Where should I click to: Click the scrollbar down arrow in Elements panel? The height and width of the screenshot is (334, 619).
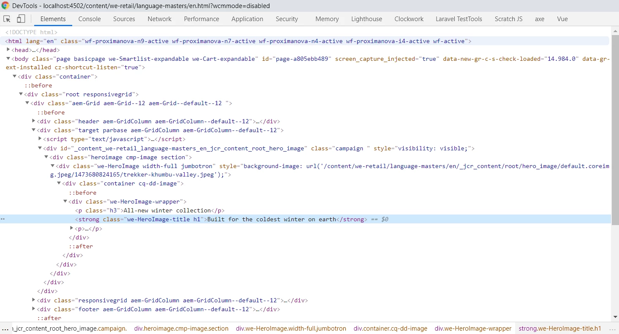(x=615, y=317)
